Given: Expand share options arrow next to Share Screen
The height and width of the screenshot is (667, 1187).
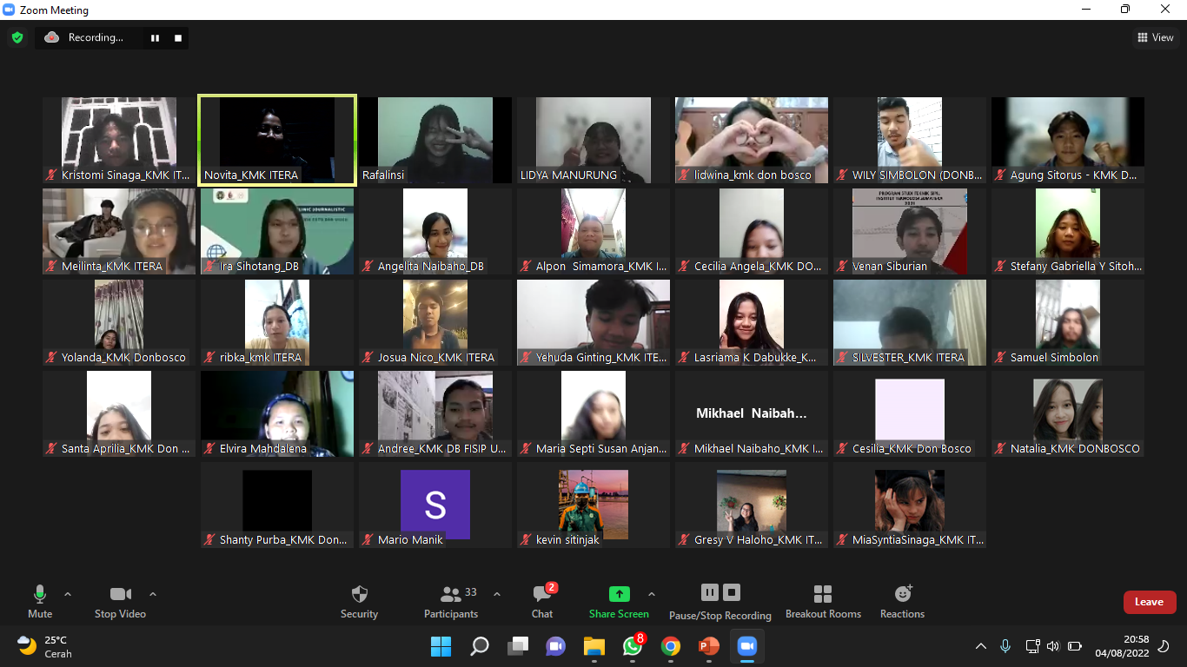Looking at the screenshot, I should coord(652,594).
